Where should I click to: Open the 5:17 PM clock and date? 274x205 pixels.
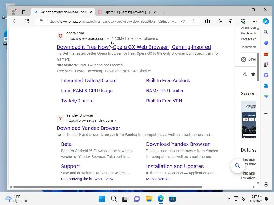pos(256,199)
